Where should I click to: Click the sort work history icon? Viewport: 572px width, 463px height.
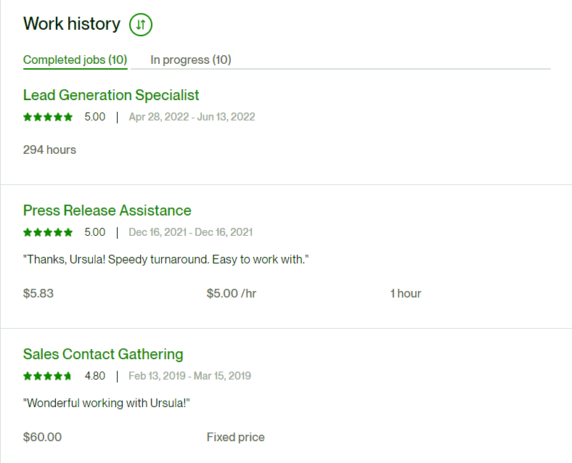click(140, 25)
